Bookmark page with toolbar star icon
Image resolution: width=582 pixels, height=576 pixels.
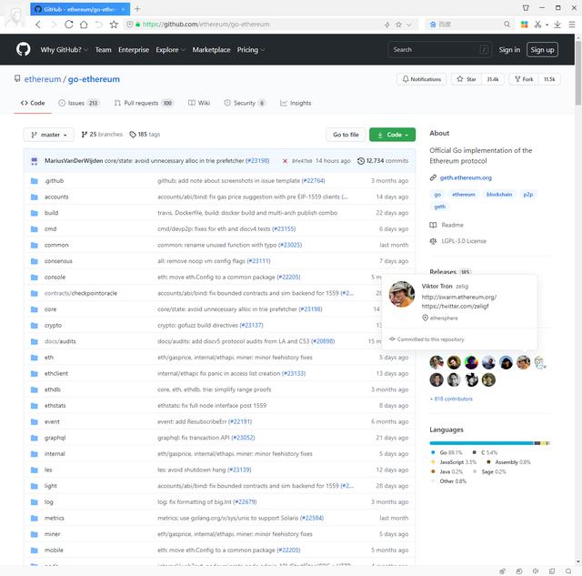point(114,25)
